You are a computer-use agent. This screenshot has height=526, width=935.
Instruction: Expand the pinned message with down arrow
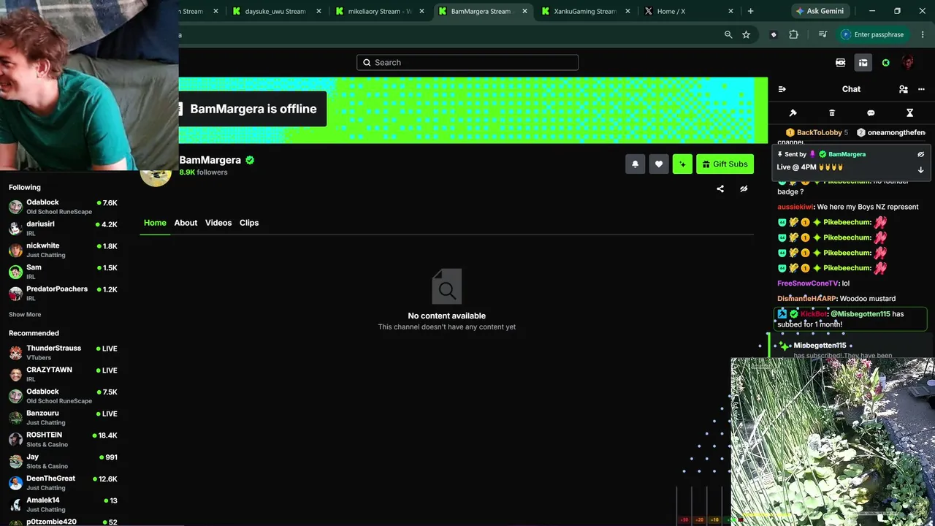[x=920, y=169]
